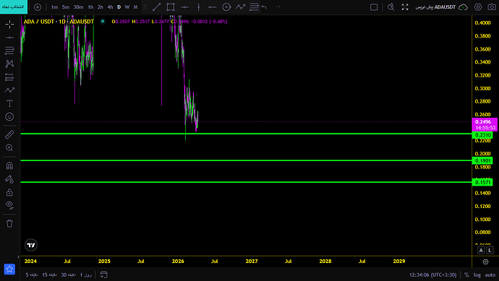
Task: Hide all drawings with the eye icon
Action: (9, 205)
